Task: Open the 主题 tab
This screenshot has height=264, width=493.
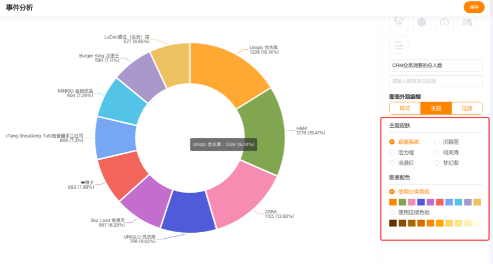Action: pos(436,108)
